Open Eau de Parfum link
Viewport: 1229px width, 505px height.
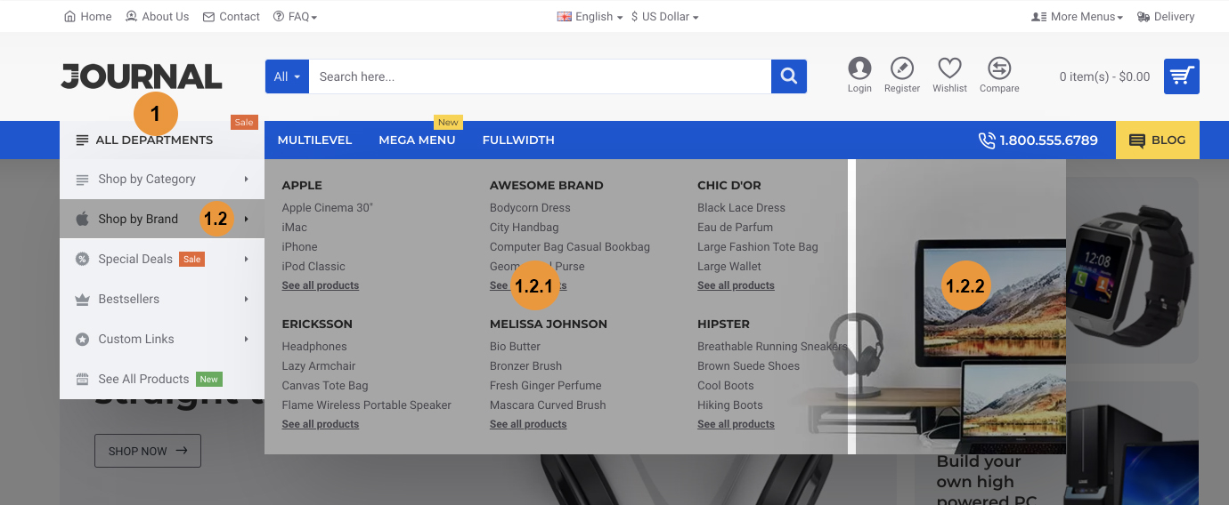(x=736, y=227)
